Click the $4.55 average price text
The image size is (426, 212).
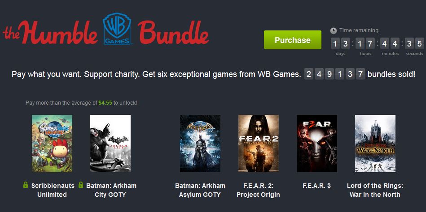(105, 103)
